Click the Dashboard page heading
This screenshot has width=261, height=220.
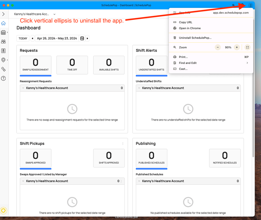[x=28, y=28]
